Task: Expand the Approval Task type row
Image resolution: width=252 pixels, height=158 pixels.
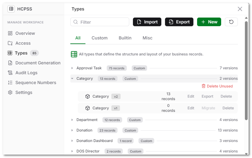Action: point(72,68)
